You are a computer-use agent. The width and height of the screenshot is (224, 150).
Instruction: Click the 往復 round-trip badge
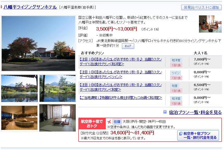tap(117, 122)
